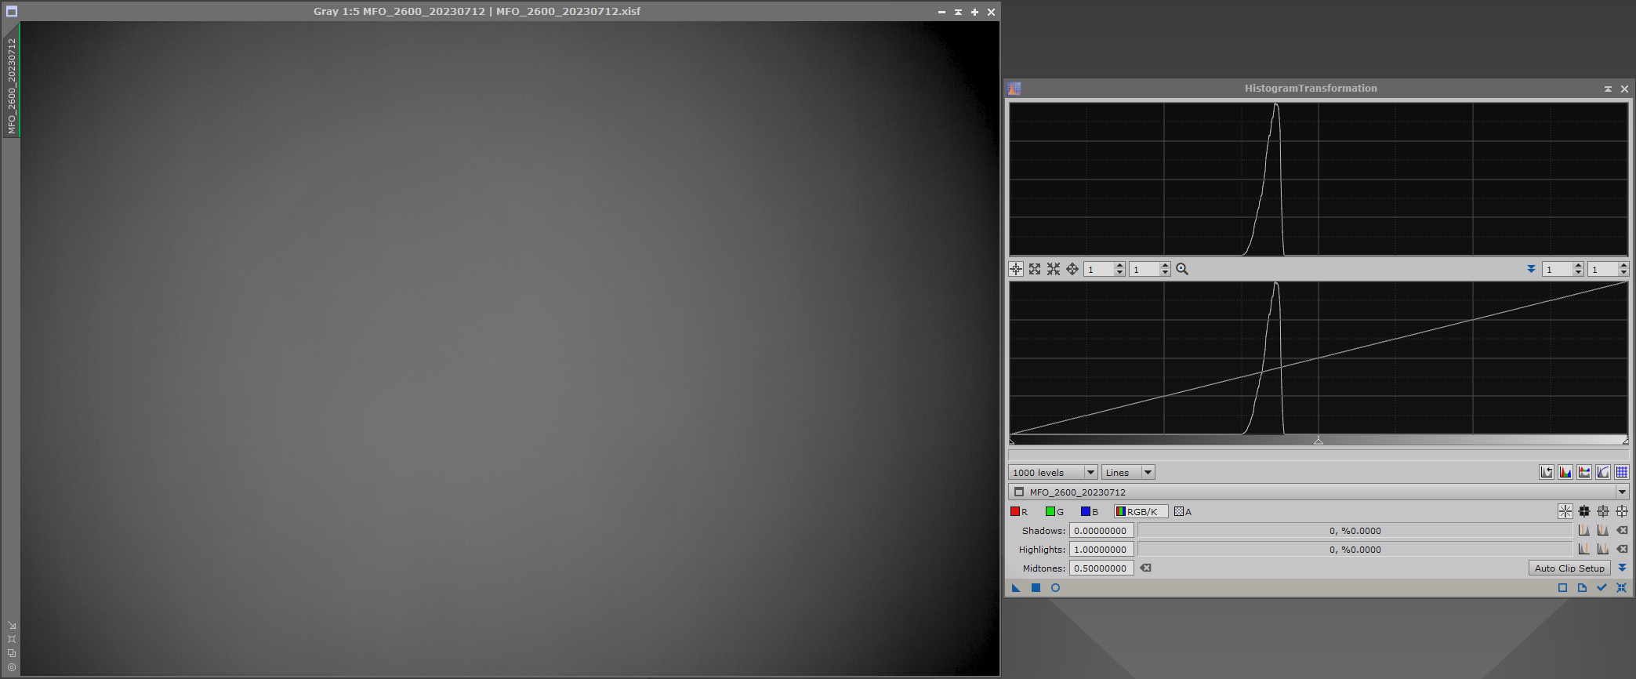This screenshot has width=1636, height=679.
Task: Click the blue checkmark track view icon
Action: tap(1602, 587)
